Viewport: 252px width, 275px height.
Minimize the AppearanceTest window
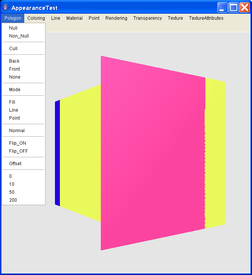click(222, 8)
